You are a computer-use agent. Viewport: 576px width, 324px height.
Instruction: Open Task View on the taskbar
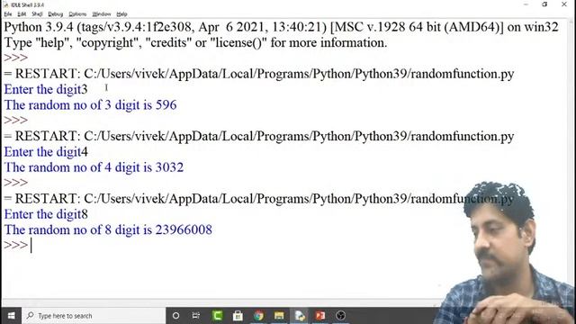point(196,316)
